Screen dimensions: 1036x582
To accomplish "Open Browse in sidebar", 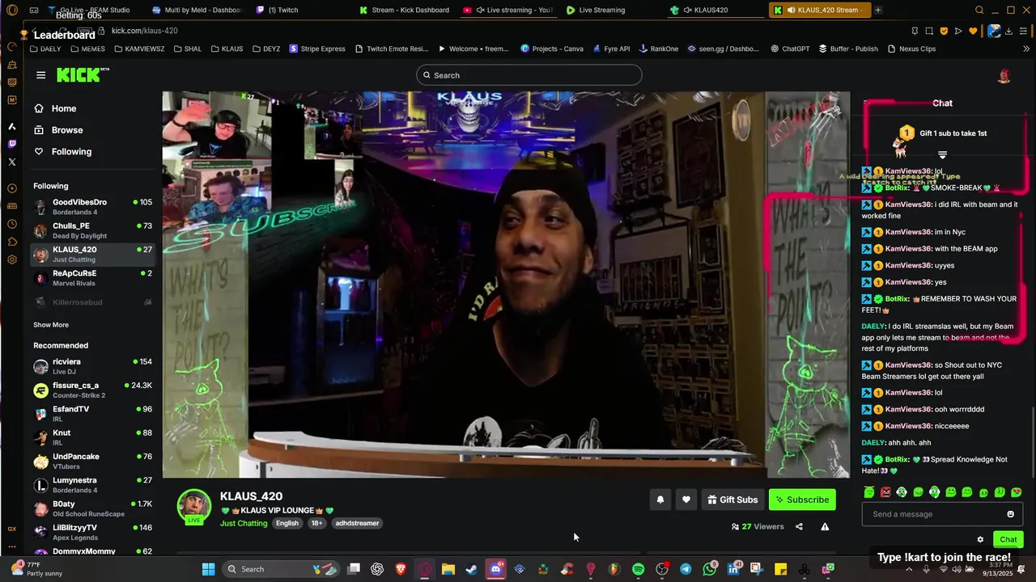I will (58, 130).
